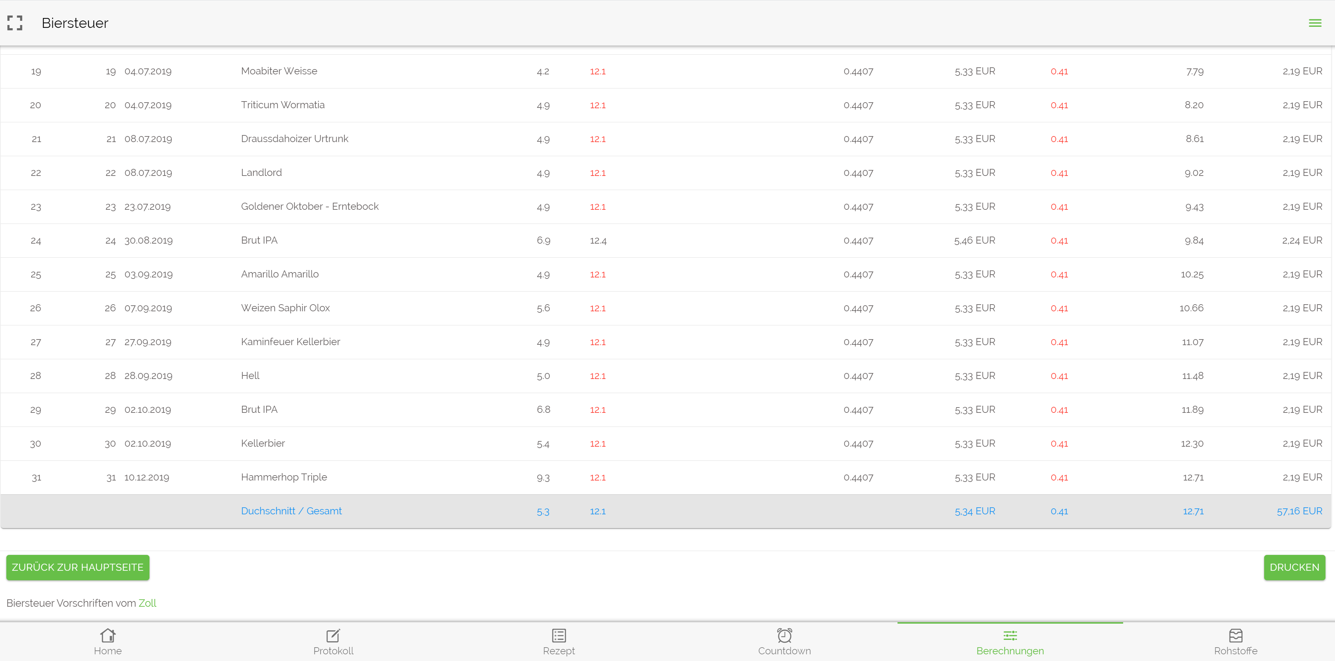The image size is (1335, 661).
Task: Click the Goldener Oktober - Erntebock entry
Action: point(310,206)
